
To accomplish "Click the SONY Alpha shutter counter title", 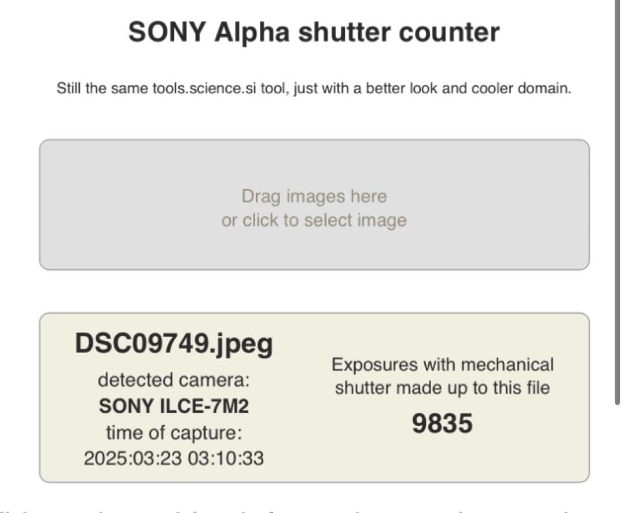I will tap(312, 31).
